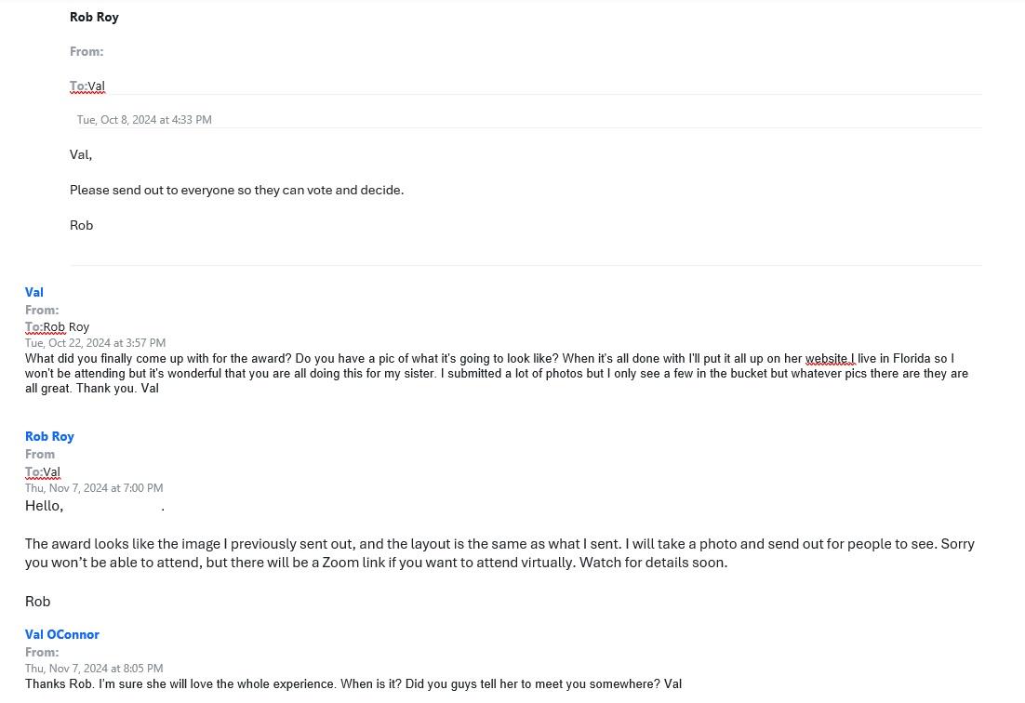Open the blue Val sender name

(34, 292)
